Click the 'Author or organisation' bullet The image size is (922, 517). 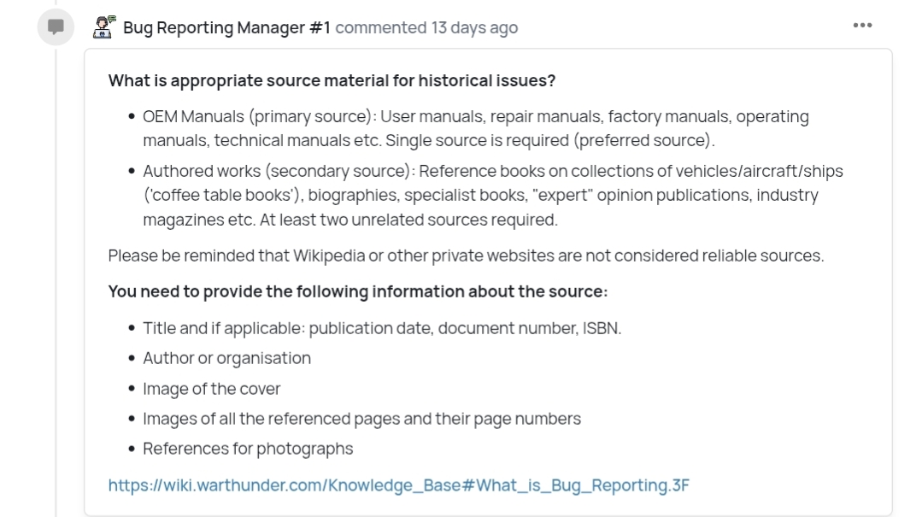click(x=226, y=358)
